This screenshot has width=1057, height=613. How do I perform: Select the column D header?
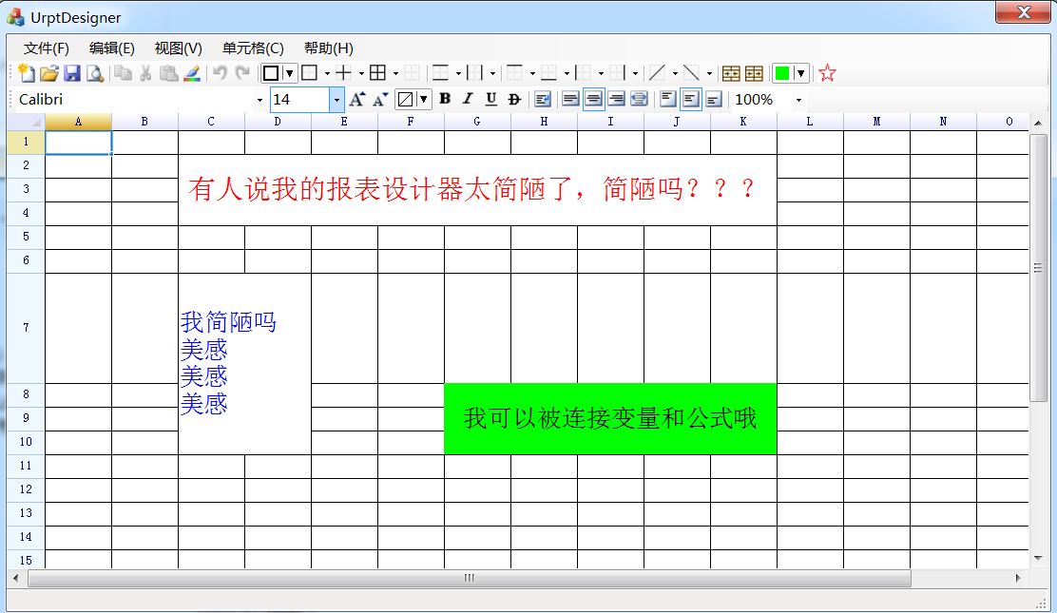click(278, 122)
